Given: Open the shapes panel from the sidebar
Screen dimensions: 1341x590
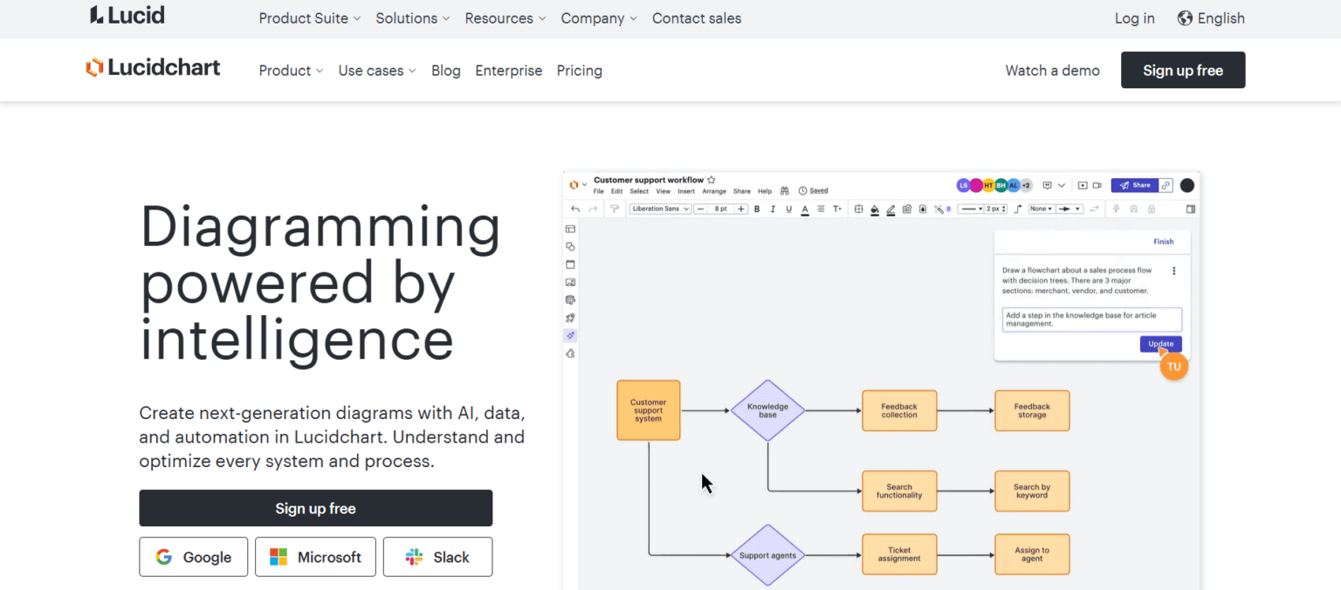Looking at the screenshot, I should (x=570, y=246).
